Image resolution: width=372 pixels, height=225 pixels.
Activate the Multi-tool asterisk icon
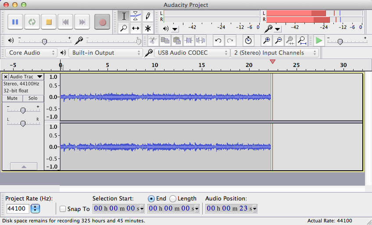[x=148, y=28]
